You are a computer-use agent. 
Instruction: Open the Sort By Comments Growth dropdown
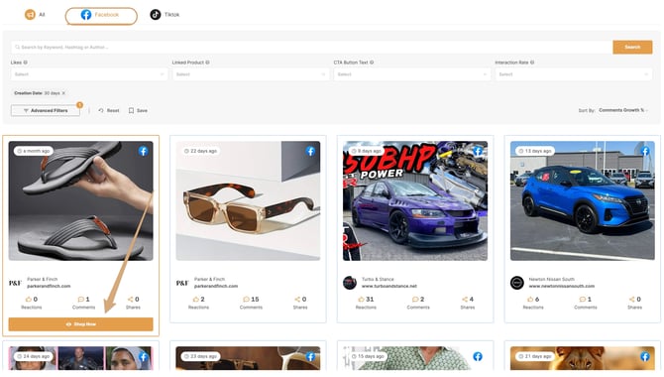(x=623, y=110)
